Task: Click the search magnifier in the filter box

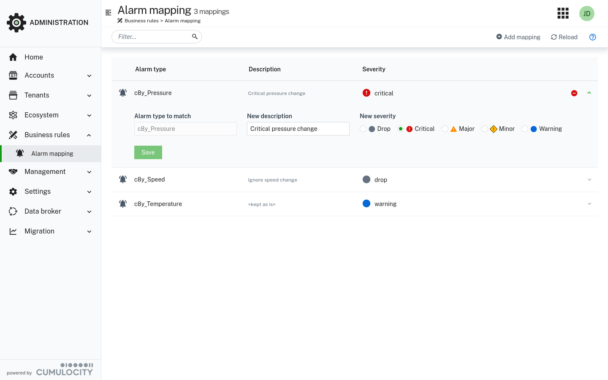Action: (195, 36)
